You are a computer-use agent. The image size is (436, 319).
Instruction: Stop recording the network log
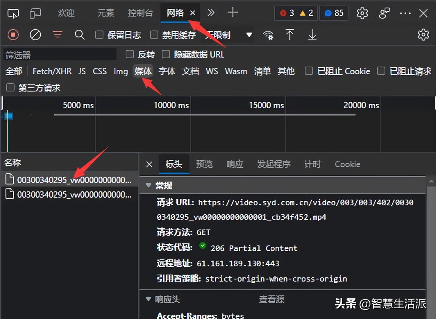click(13, 35)
